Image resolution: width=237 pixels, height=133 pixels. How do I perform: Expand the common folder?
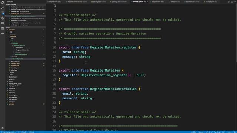click(12, 34)
